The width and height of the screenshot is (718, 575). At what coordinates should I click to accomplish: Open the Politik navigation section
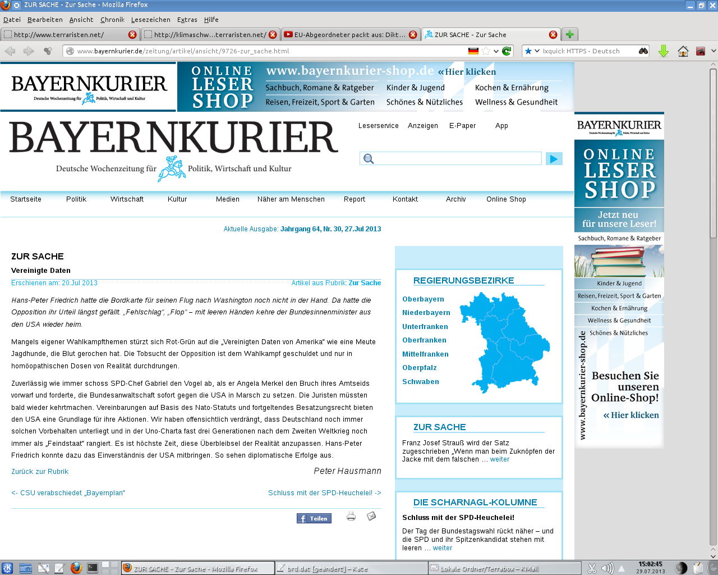click(x=76, y=199)
